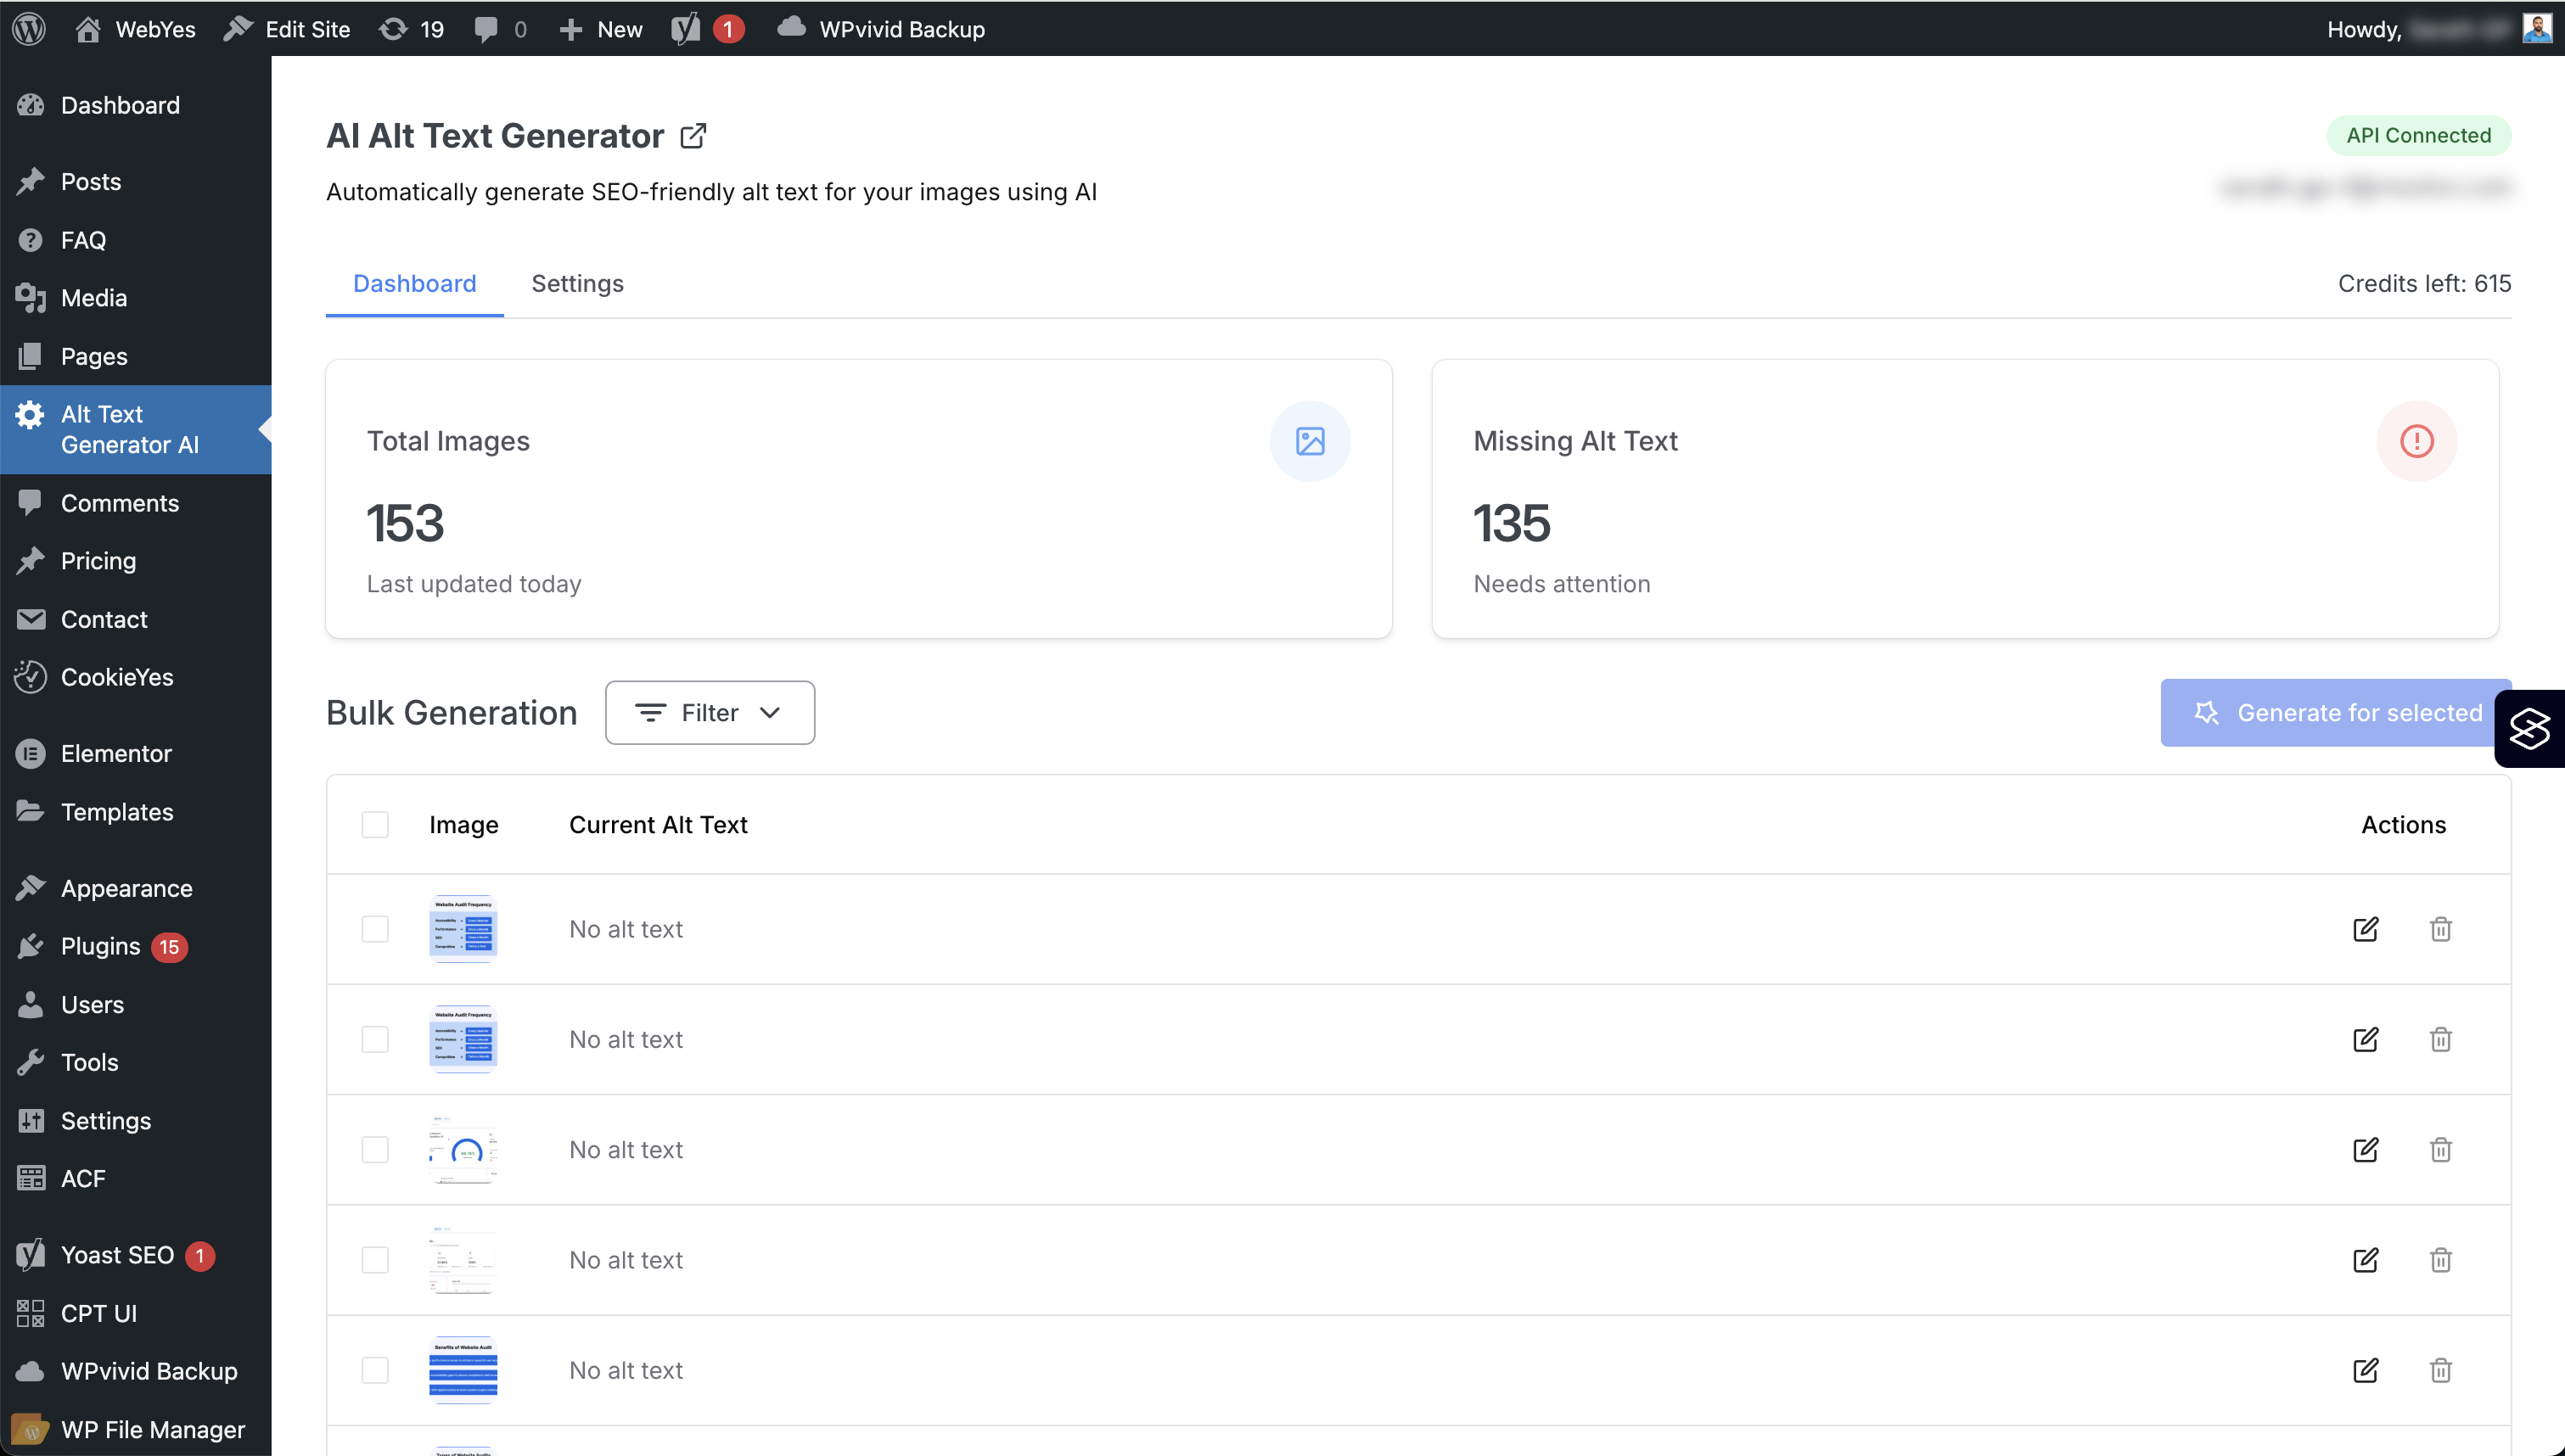Open the WordPress logo menu

[29, 29]
